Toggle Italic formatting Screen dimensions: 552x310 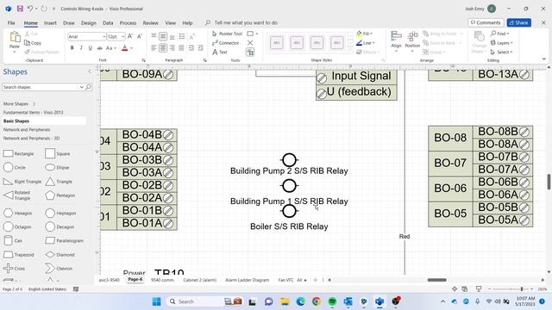(81, 48)
